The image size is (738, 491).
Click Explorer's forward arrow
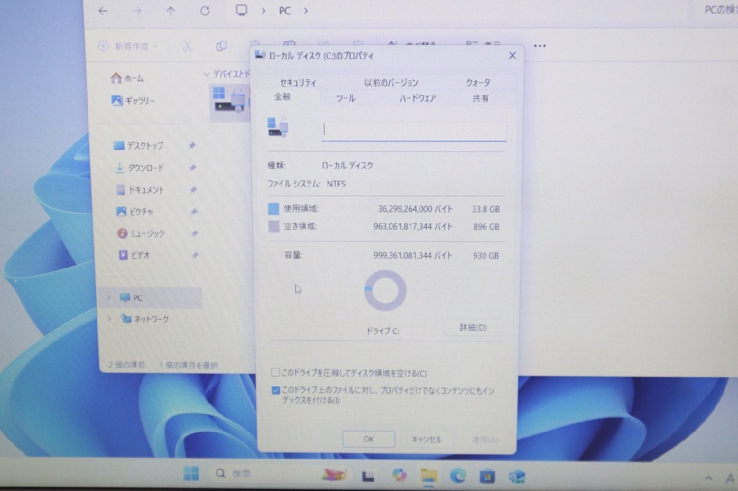pyautogui.click(x=137, y=11)
